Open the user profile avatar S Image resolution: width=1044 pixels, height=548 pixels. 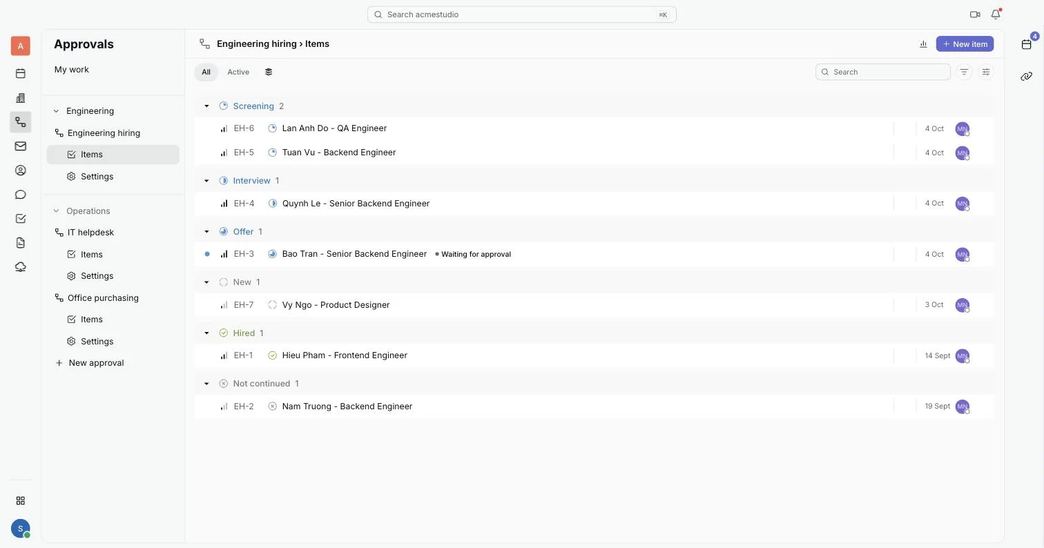pyautogui.click(x=21, y=529)
